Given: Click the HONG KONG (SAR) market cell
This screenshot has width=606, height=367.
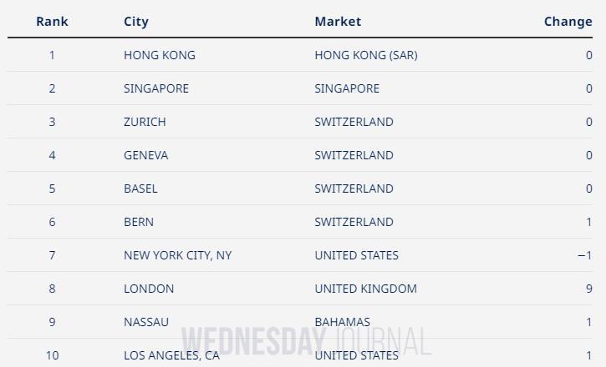Looking at the screenshot, I should point(366,55).
